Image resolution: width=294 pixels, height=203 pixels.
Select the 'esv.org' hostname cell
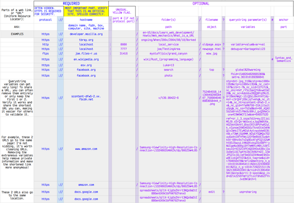[86, 65]
